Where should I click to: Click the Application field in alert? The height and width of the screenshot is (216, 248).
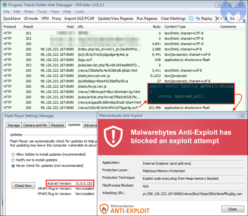tap(193, 164)
